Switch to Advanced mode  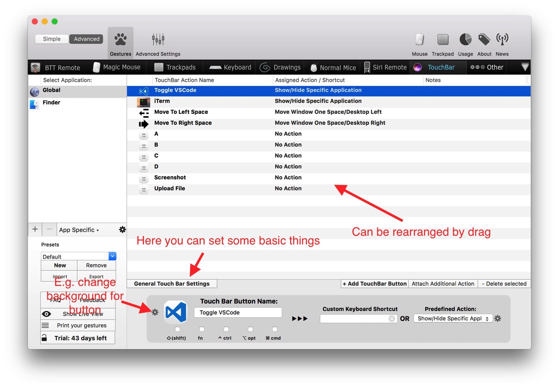click(x=86, y=39)
